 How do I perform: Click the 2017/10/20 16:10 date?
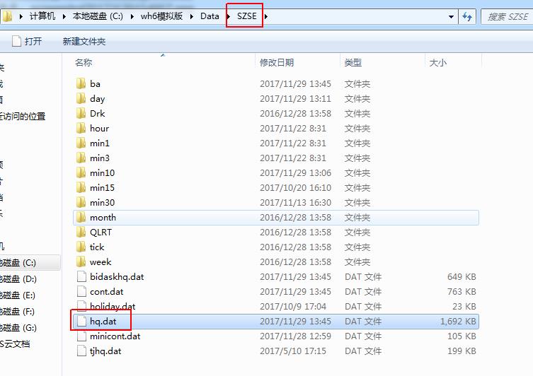click(295, 188)
